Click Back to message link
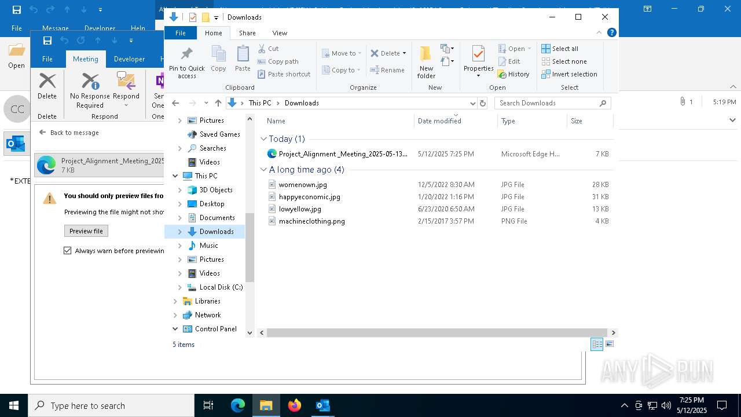The image size is (741, 417). point(69,133)
